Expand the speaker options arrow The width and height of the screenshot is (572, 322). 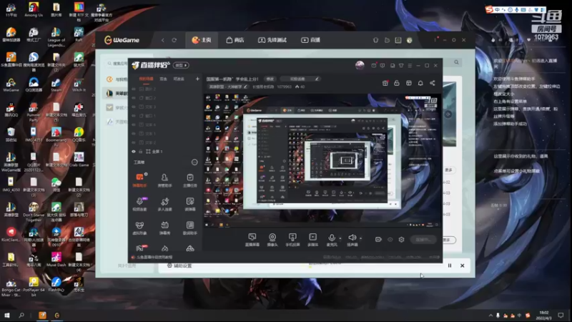coord(361,238)
